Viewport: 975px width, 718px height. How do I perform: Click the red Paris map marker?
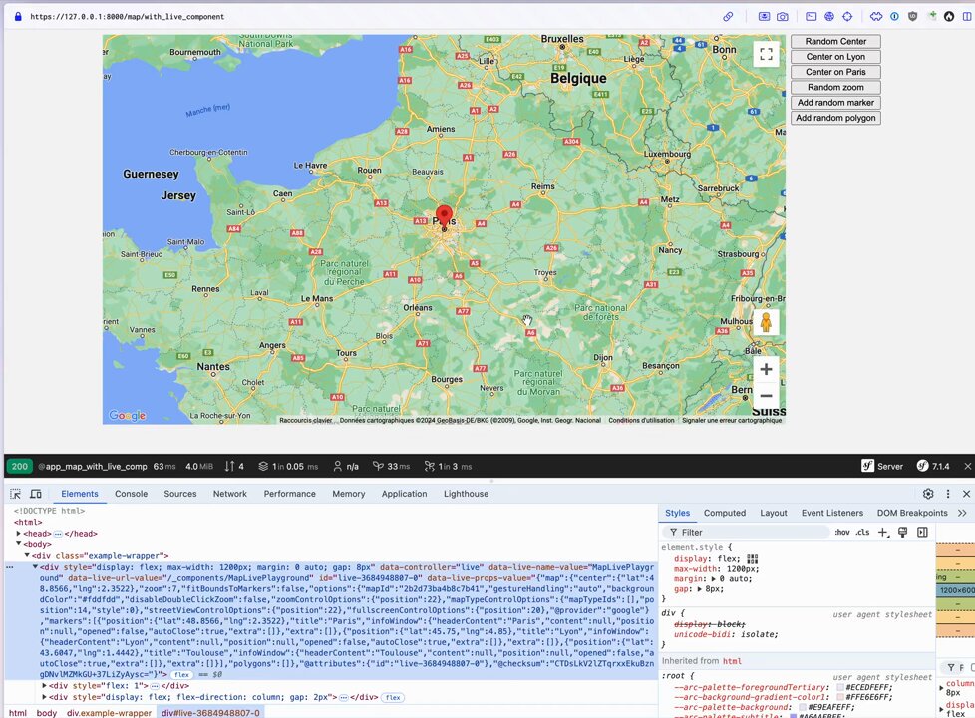(x=444, y=217)
